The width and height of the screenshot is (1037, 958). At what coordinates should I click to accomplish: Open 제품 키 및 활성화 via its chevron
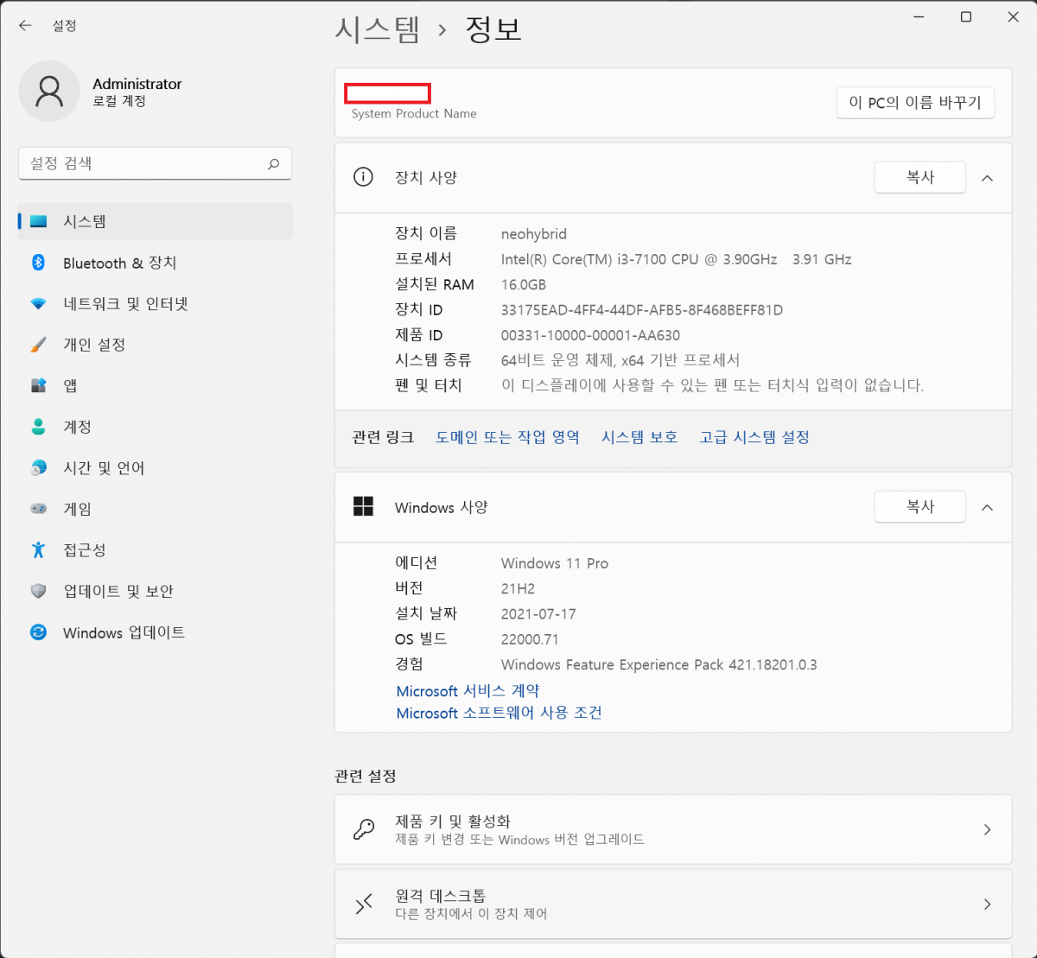987,829
